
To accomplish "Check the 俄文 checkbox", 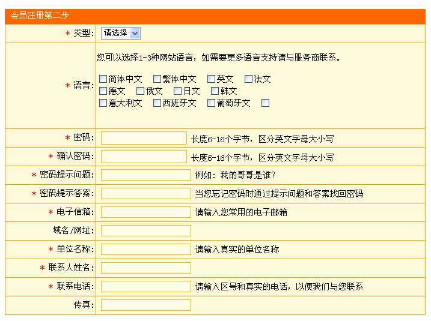I will point(141,91).
